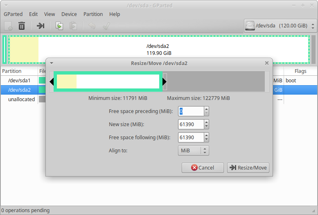Click the boot flag of /dev/sda1
The image size is (318, 215).
291,80
